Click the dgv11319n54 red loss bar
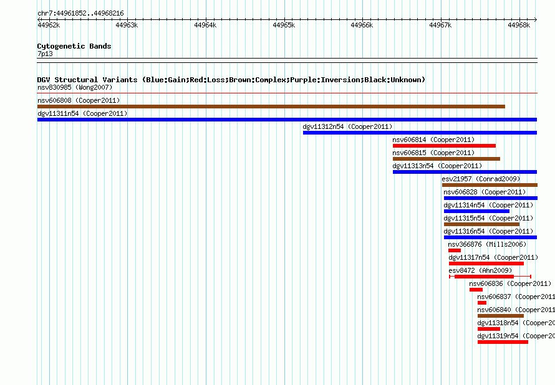 click(x=503, y=342)
